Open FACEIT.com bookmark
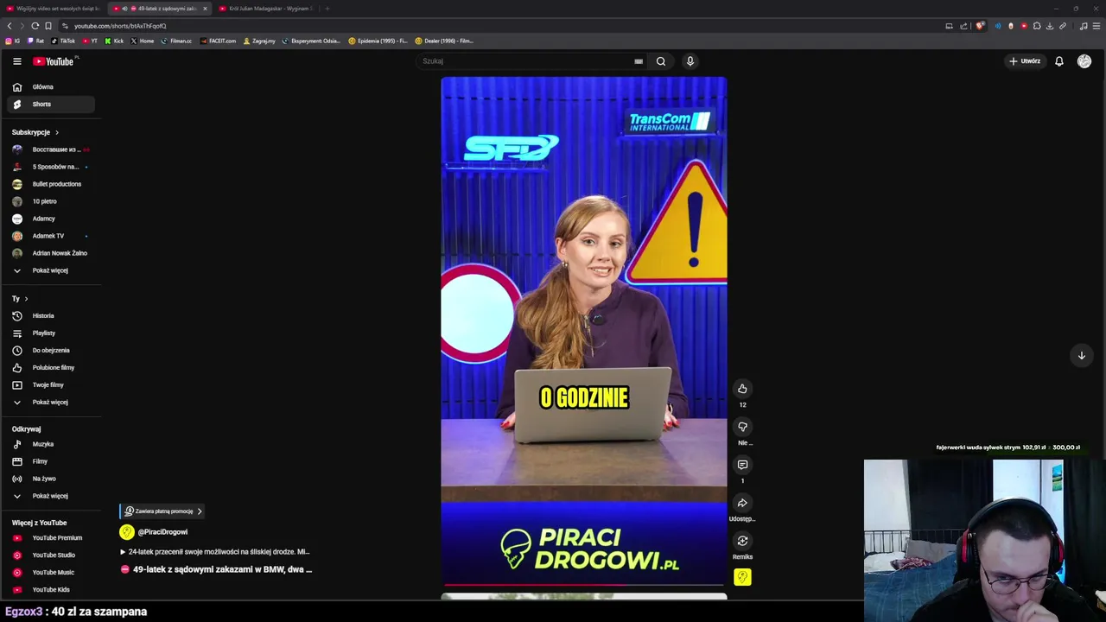This screenshot has width=1106, height=622. point(218,41)
